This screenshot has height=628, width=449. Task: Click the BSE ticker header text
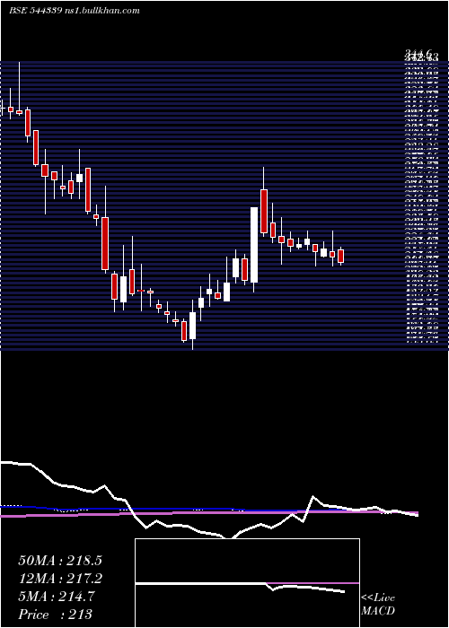75,11
